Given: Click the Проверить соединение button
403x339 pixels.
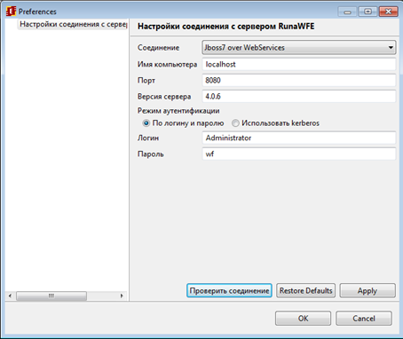Looking at the screenshot, I should [229, 290].
